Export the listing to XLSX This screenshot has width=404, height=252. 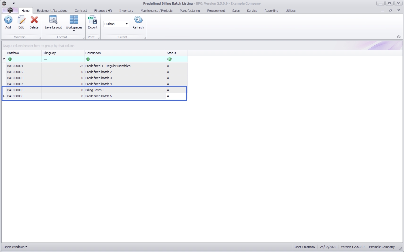pyautogui.click(x=92, y=22)
